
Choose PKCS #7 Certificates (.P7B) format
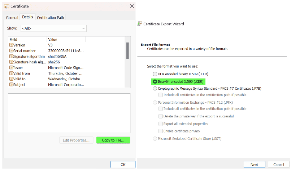[155, 89]
